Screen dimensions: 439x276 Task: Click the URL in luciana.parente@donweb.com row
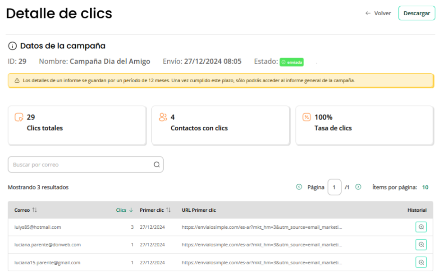262,245
